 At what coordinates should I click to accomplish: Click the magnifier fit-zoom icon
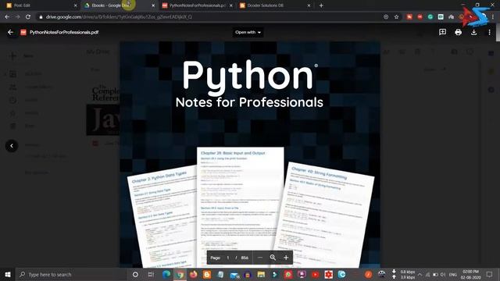(273, 258)
